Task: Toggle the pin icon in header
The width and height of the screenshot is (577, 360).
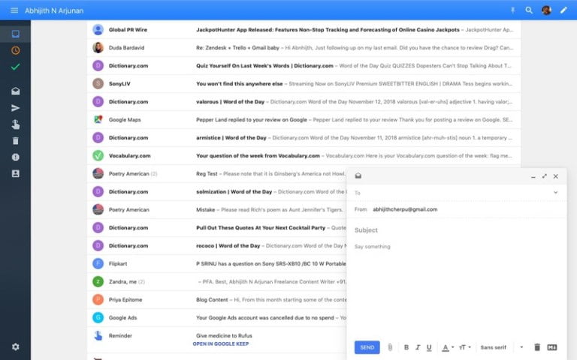Action: 513,10
